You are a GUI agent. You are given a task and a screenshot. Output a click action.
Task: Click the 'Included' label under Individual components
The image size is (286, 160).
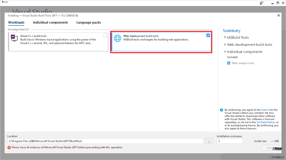pyautogui.click(x=232, y=57)
